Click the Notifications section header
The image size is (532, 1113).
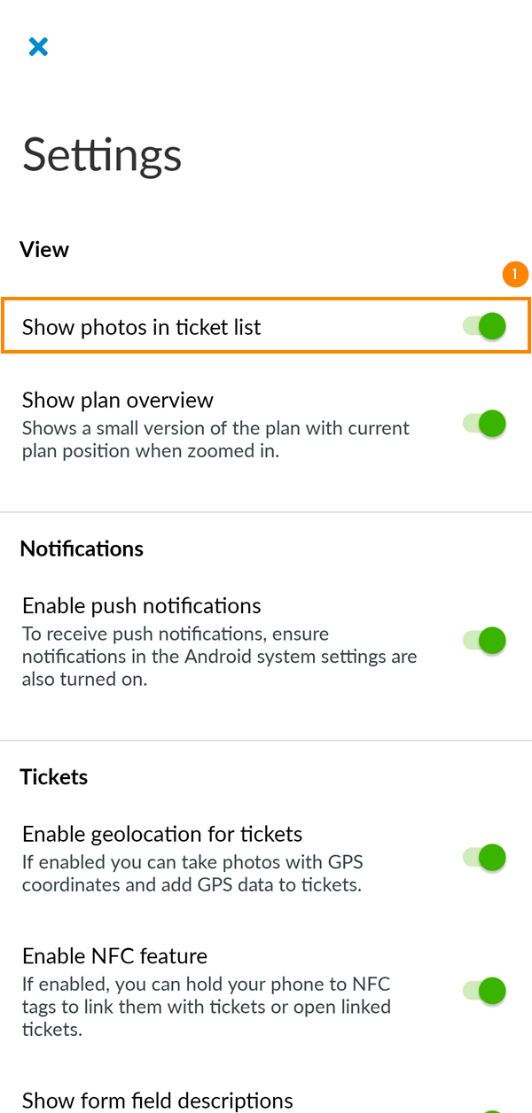(x=82, y=549)
